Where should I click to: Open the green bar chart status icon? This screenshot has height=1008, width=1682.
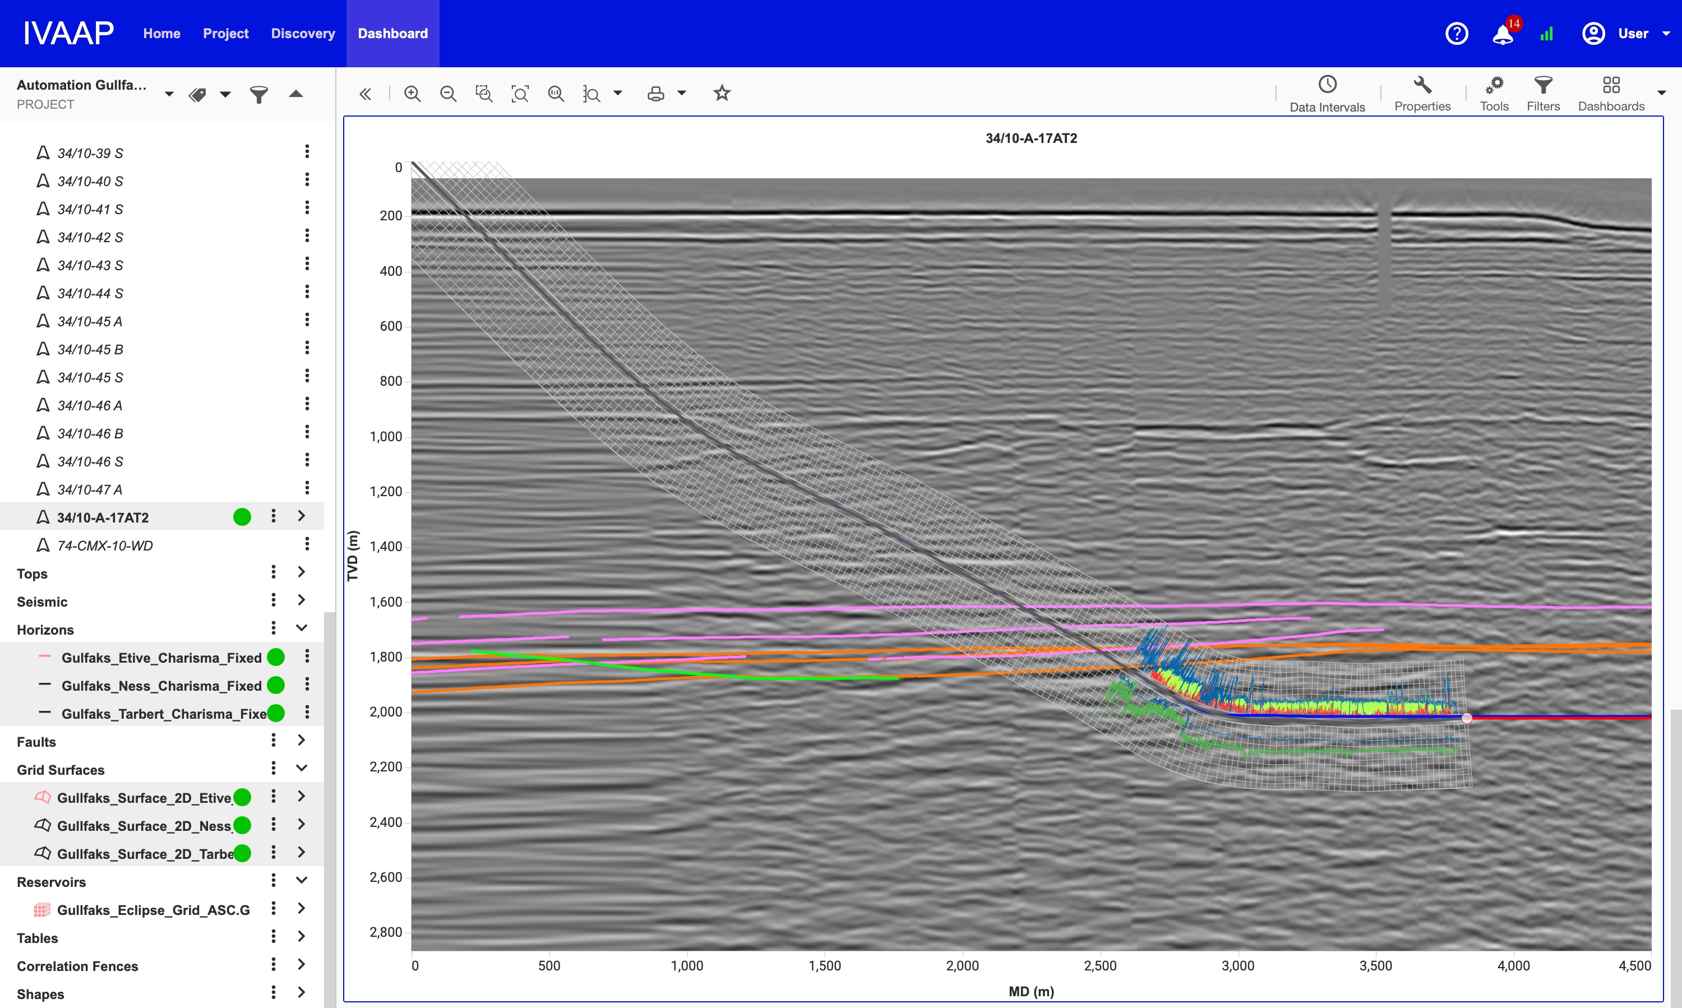[1547, 34]
